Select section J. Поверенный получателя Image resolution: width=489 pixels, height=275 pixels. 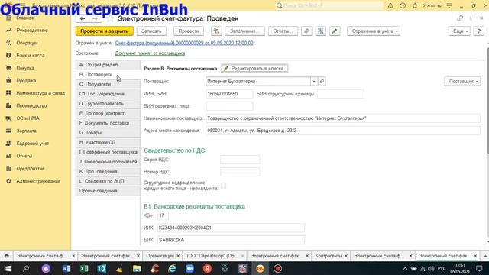point(108,162)
